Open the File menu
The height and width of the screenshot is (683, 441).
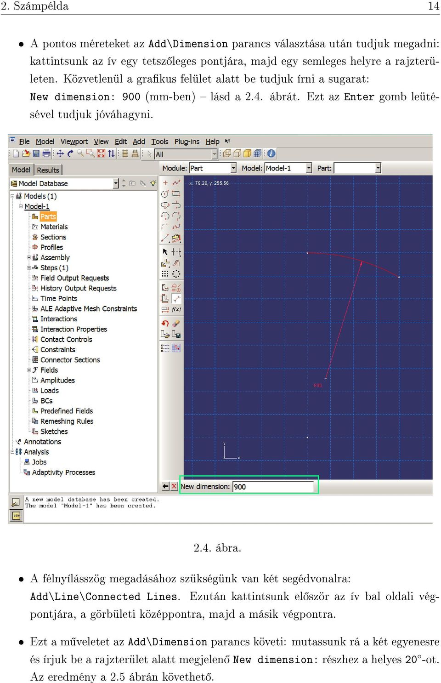24,142
